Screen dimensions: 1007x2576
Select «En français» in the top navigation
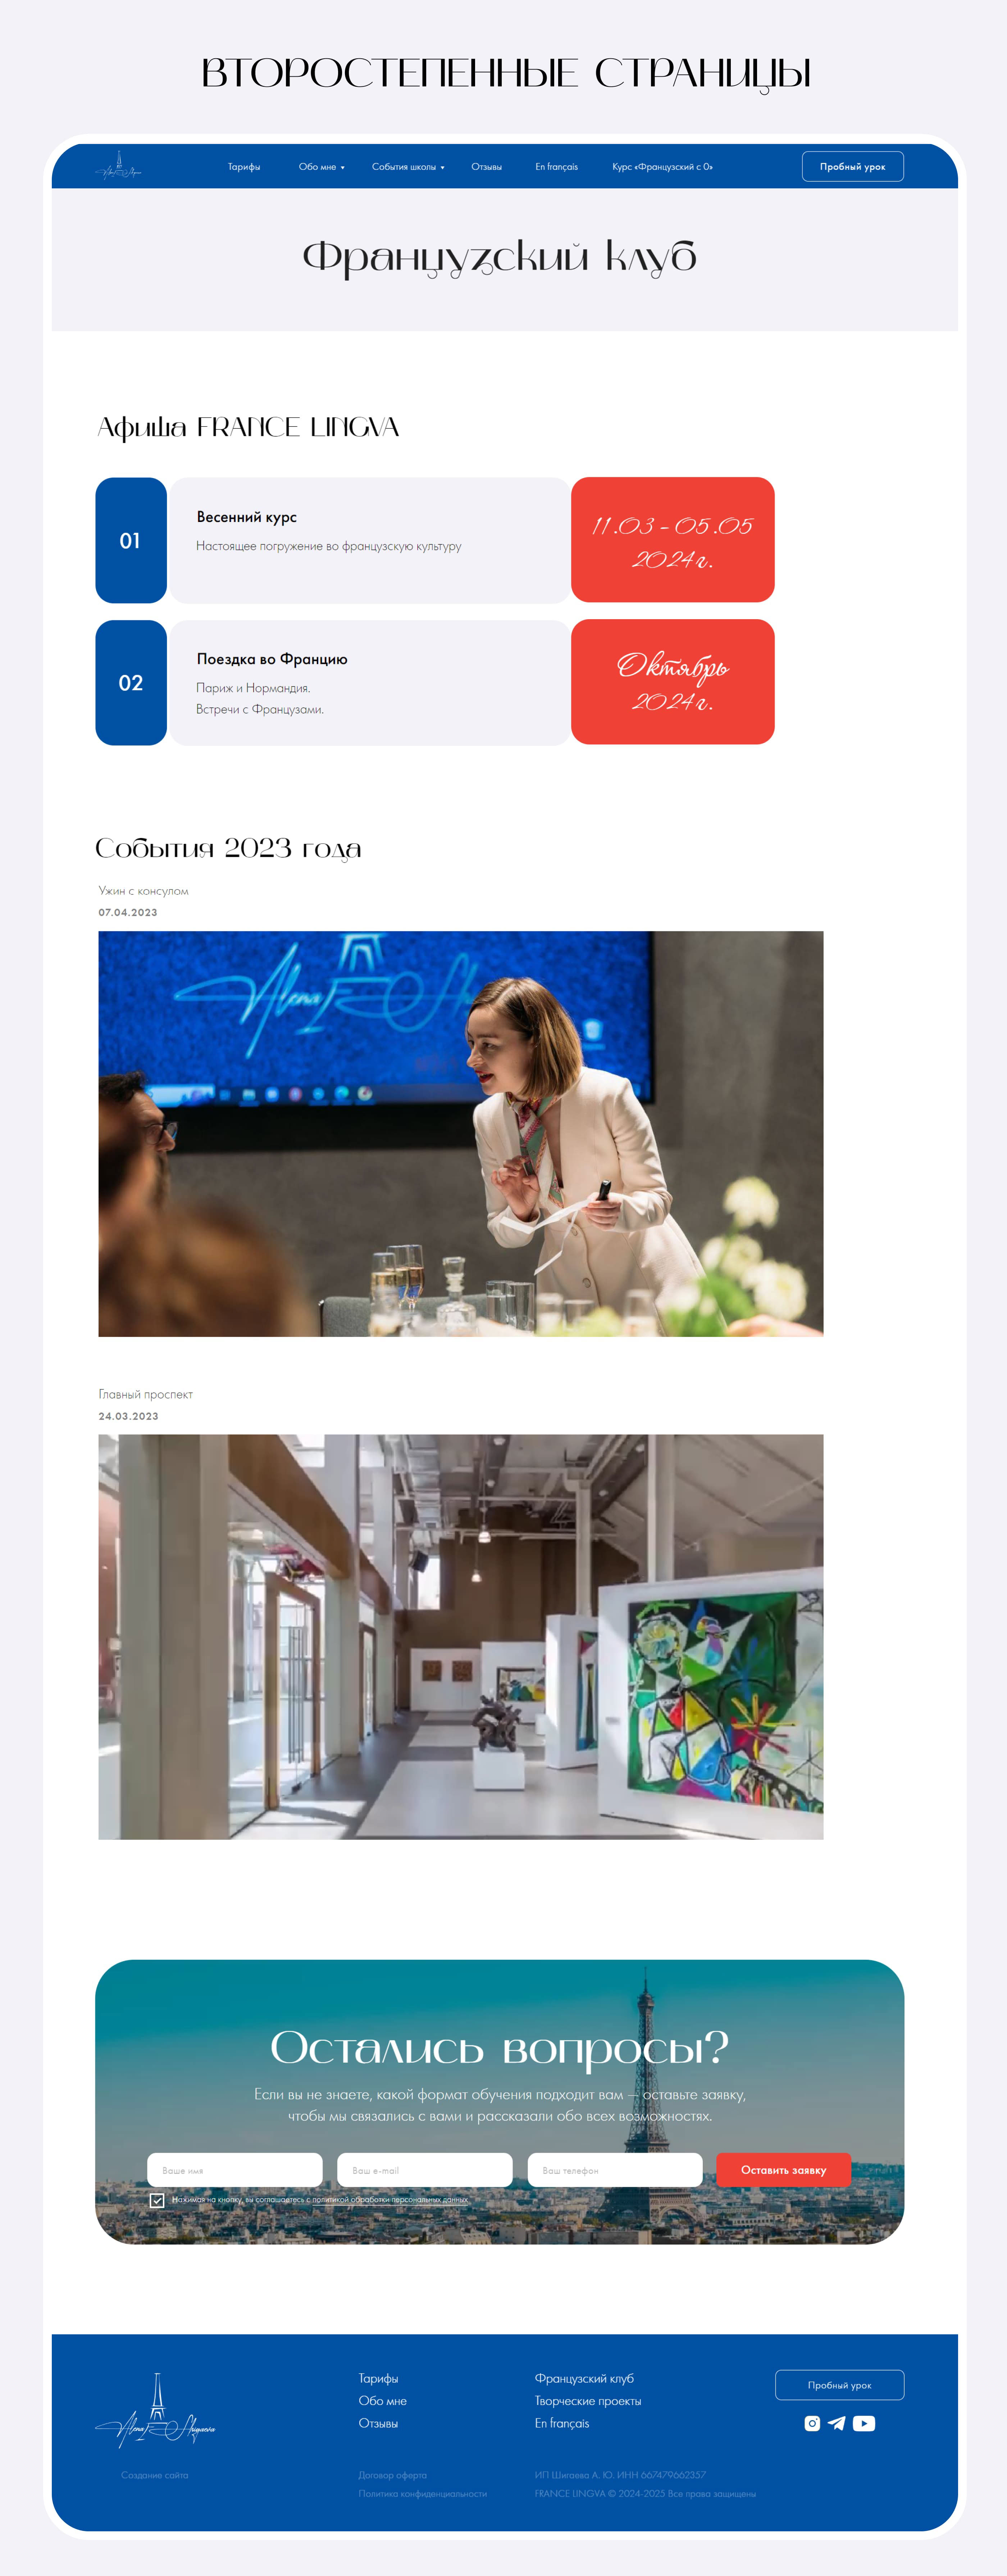[556, 167]
